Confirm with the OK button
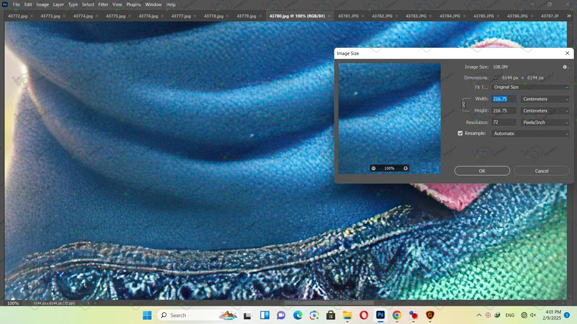The width and height of the screenshot is (577, 324). click(482, 171)
